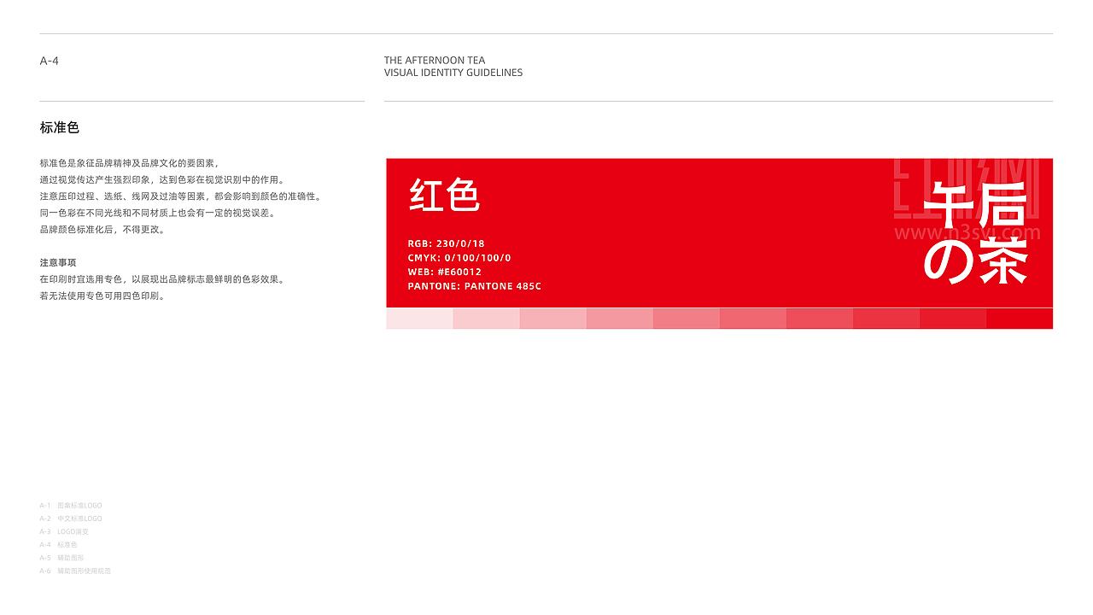The height and width of the screenshot is (615, 1093).
Task: Open index entry A-4 标准色
Action: coord(58,544)
